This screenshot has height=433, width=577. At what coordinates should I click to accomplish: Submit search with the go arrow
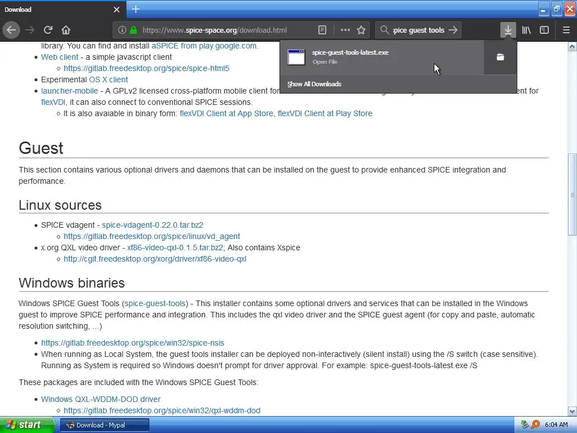coord(454,30)
